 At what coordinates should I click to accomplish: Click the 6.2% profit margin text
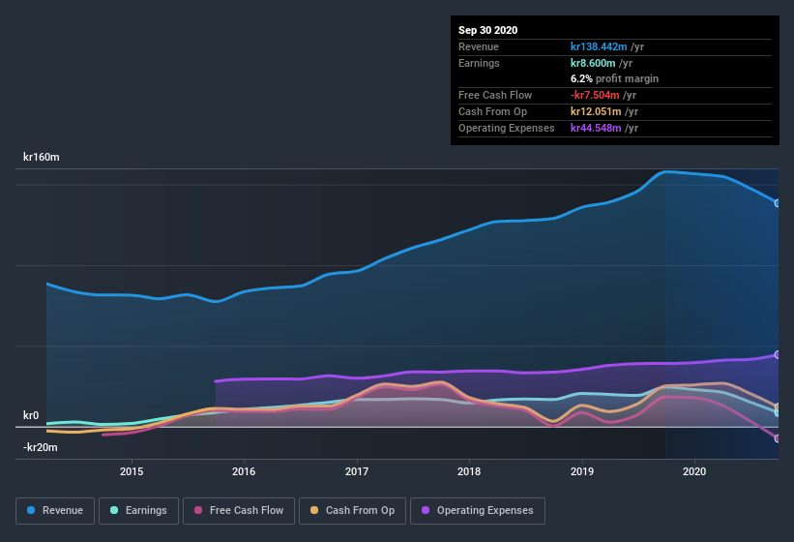tap(615, 78)
